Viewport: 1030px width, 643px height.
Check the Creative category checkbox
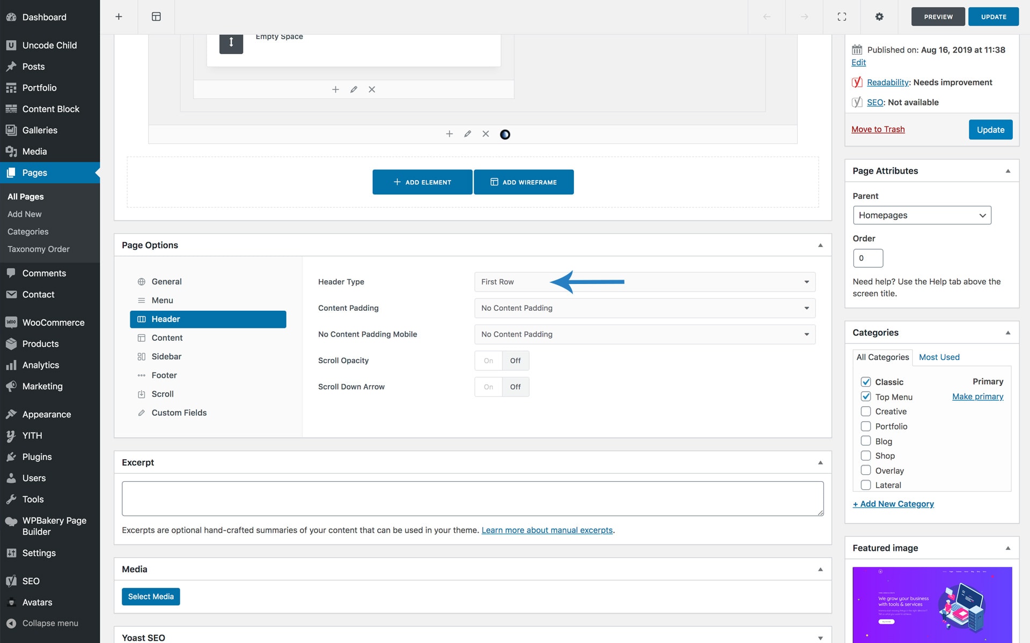pos(865,412)
